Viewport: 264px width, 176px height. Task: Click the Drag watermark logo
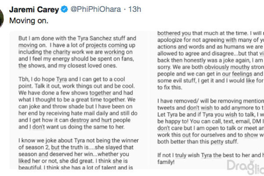246,167
